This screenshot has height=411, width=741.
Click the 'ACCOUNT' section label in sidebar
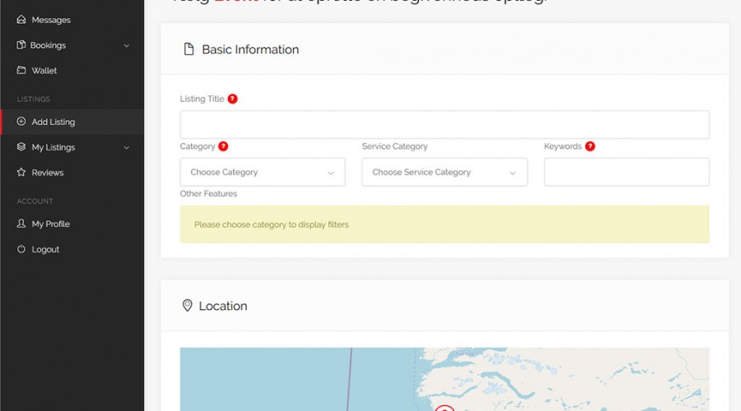tap(35, 201)
